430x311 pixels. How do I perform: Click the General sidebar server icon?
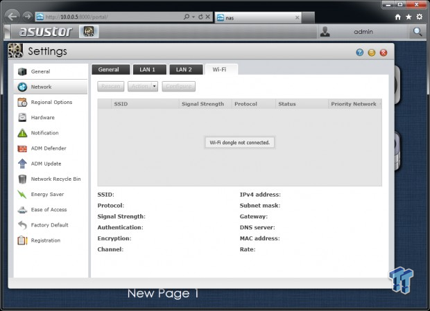pyautogui.click(x=22, y=71)
